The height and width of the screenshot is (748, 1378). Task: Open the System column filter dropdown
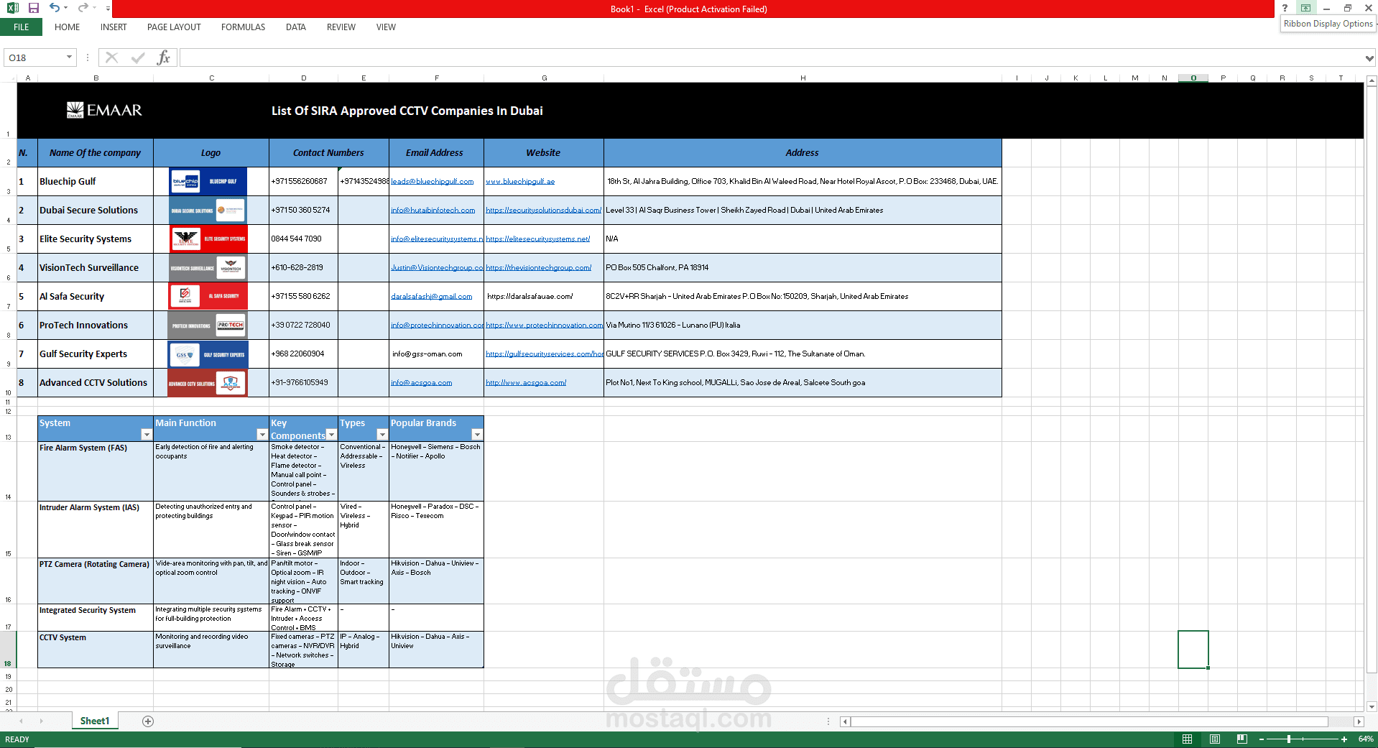click(147, 435)
